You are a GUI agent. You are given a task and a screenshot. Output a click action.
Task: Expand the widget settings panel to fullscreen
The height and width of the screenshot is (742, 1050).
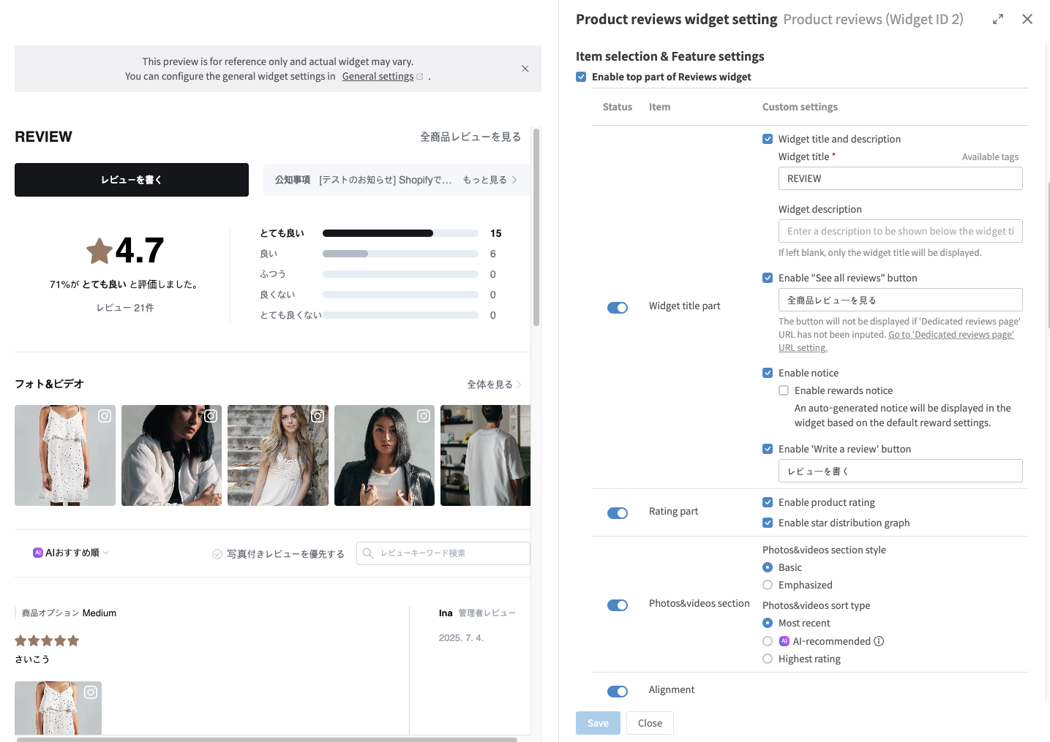(x=997, y=20)
